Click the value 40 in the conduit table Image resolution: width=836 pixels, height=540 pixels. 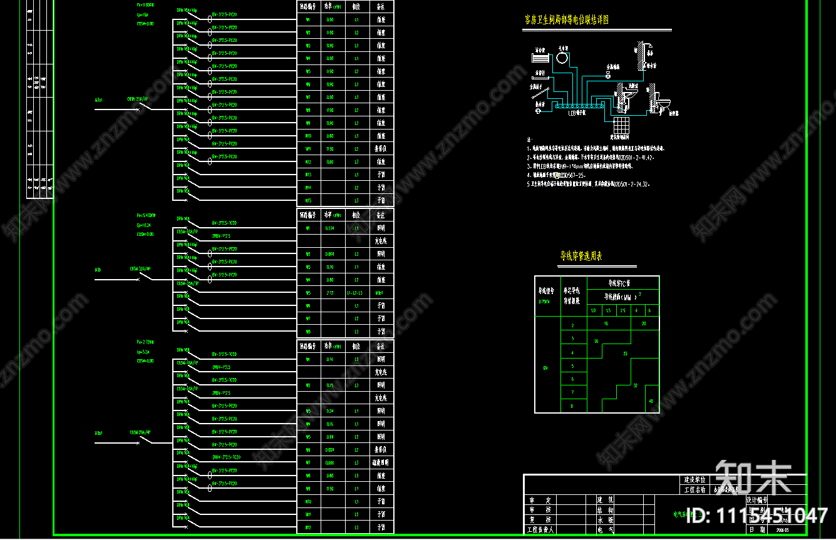tap(651, 401)
